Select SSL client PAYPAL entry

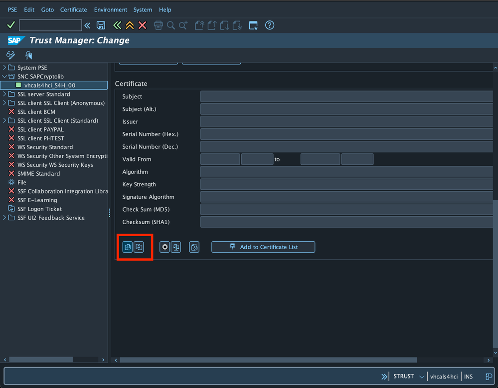pyautogui.click(x=40, y=129)
